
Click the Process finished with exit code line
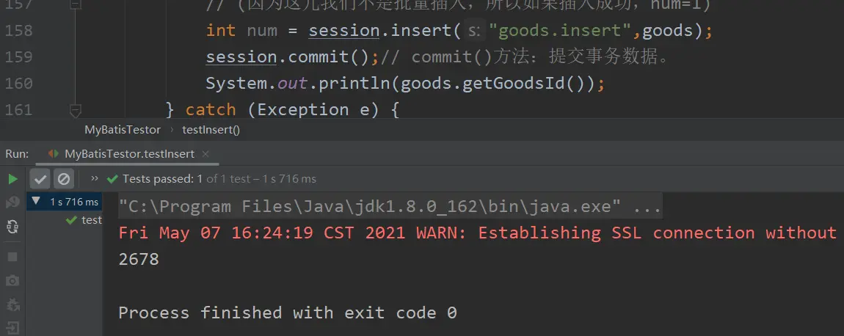coord(288,313)
